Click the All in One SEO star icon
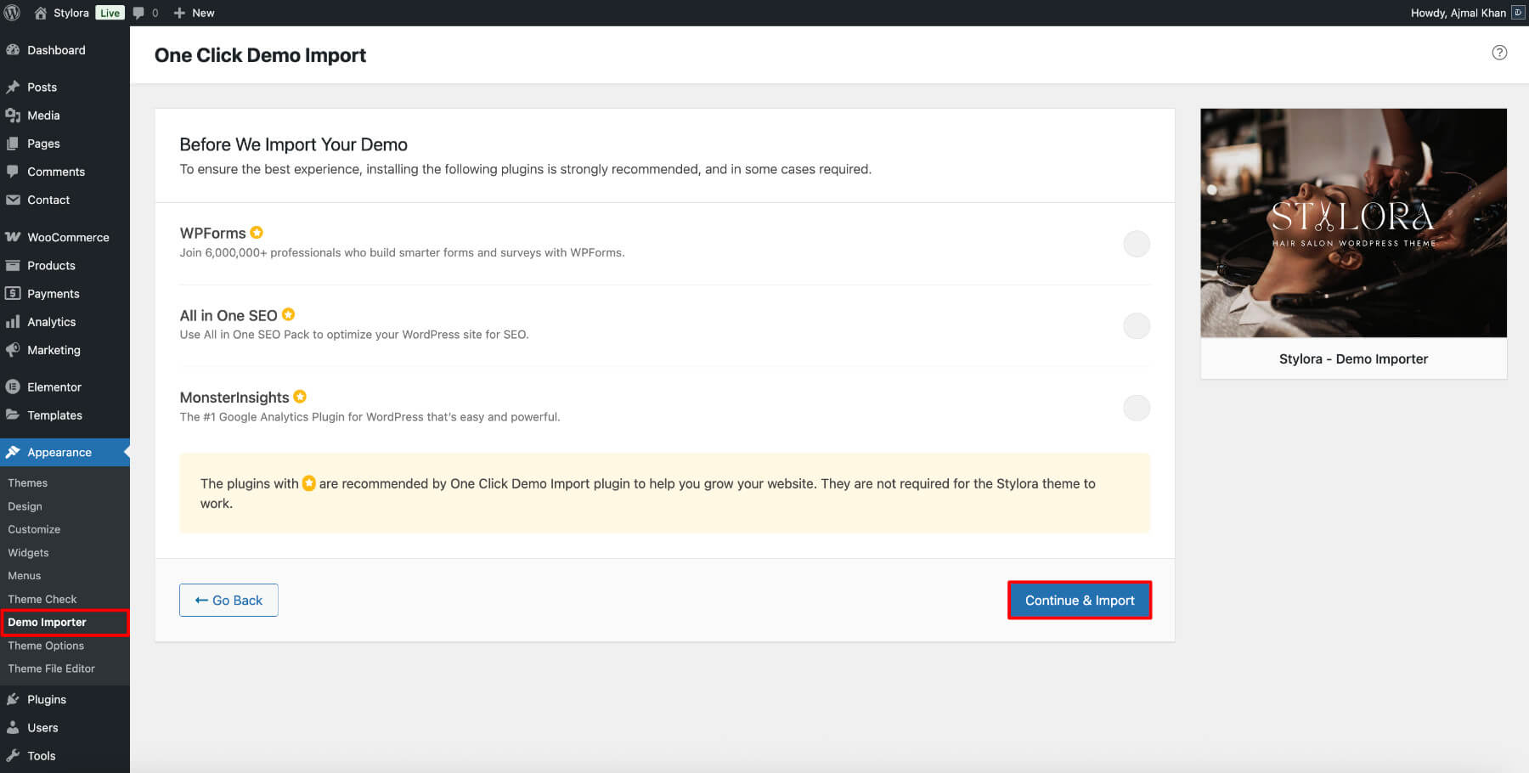This screenshot has width=1529, height=773. click(x=289, y=315)
